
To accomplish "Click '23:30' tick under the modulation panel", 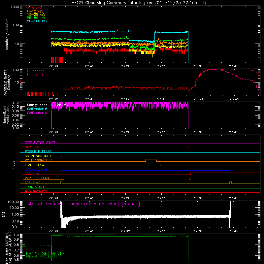I will pyautogui.click(x=197, y=132).
